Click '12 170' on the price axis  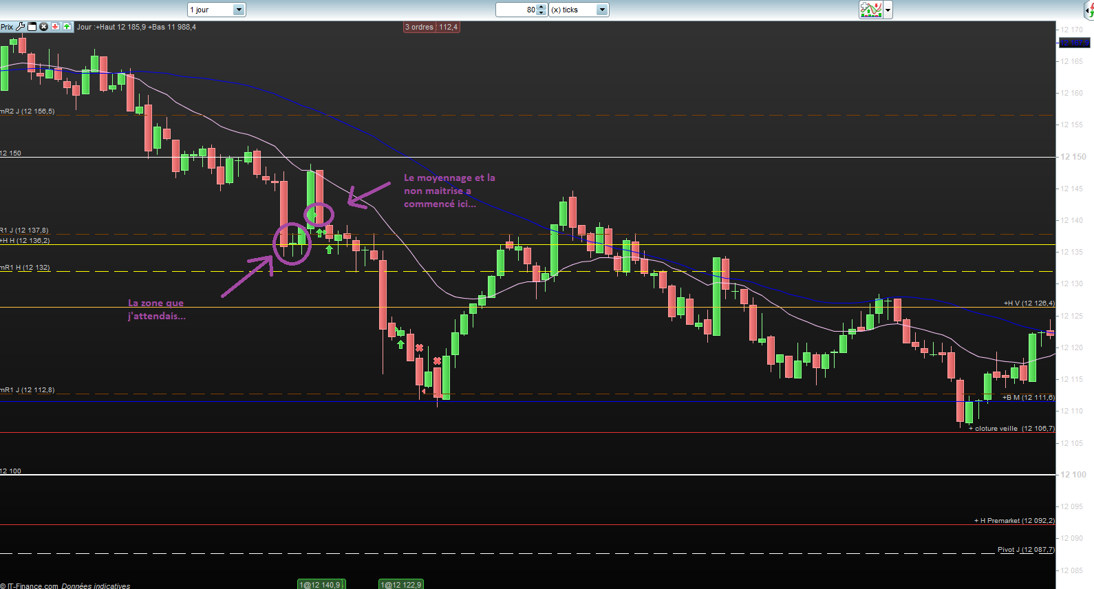click(1072, 30)
